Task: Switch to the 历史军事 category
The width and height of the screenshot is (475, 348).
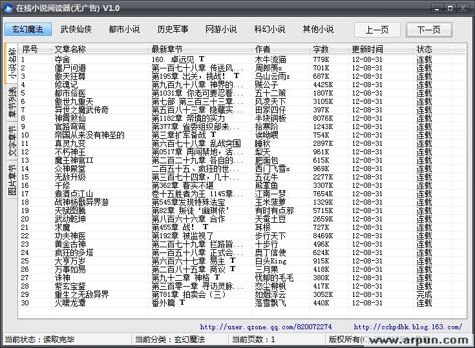Action: pos(173,30)
